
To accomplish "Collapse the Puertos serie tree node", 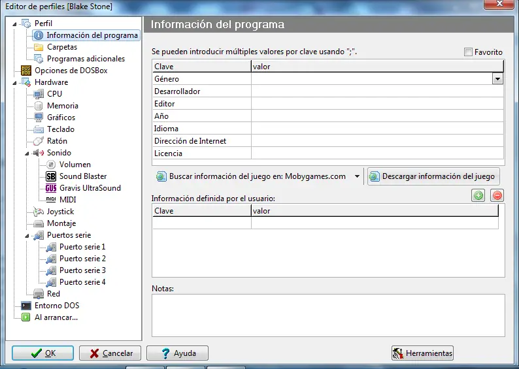I will (x=27, y=236).
